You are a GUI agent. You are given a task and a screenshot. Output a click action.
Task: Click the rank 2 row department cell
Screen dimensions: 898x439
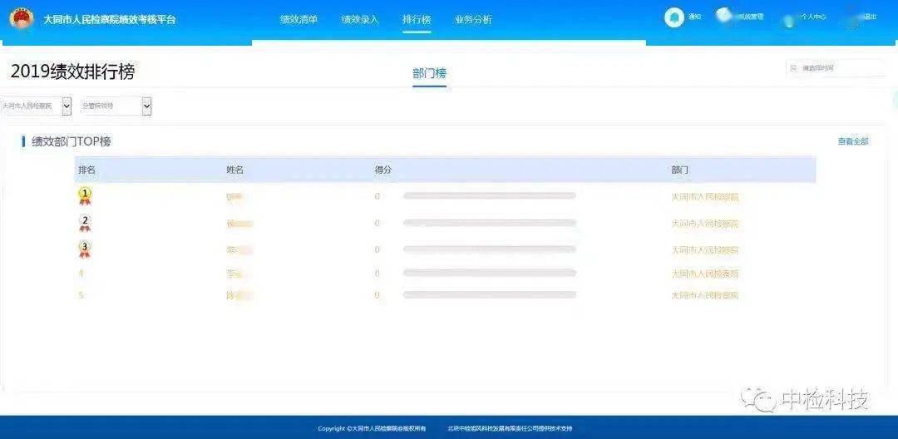pos(705,223)
